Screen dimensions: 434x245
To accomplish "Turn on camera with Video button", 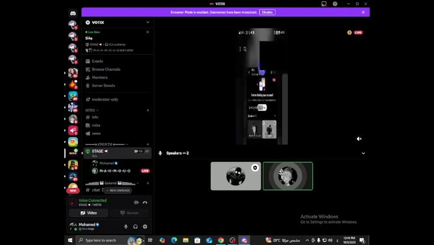I will [x=89, y=213].
